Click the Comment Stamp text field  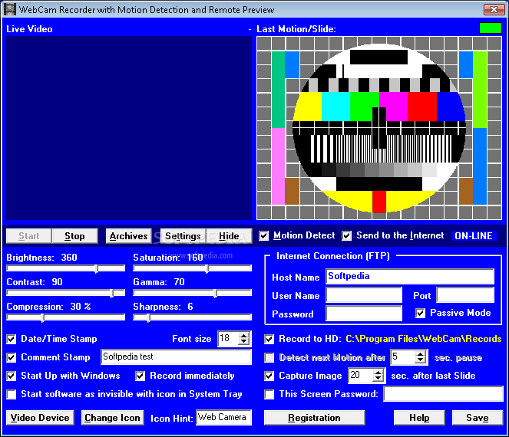pyautogui.click(x=177, y=357)
